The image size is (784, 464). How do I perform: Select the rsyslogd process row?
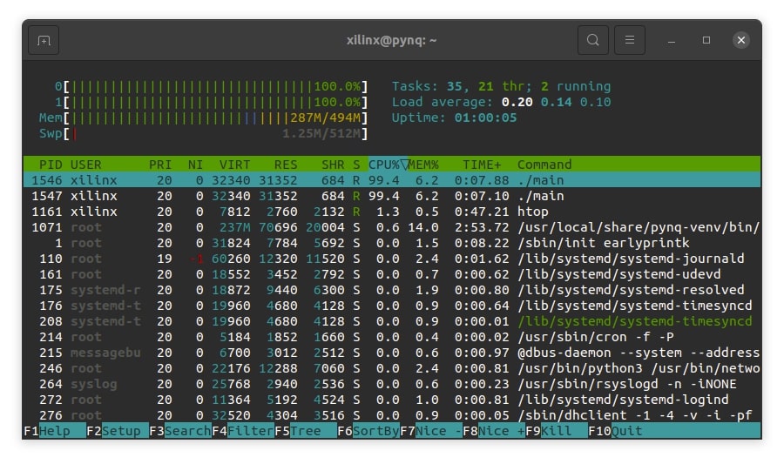click(392, 384)
